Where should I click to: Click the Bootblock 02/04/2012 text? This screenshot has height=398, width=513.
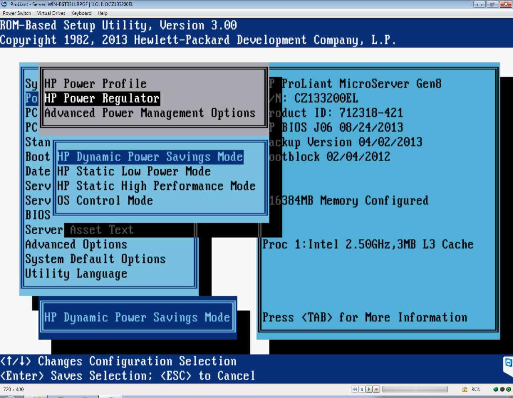click(329, 157)
